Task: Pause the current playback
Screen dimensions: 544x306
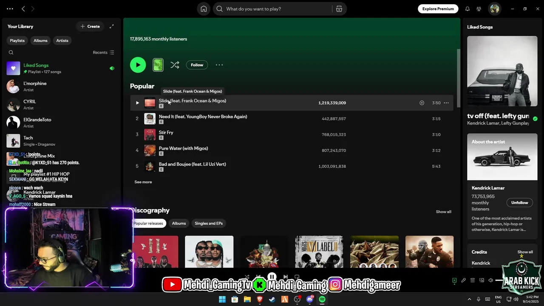Action: click(x=272, y=277)
